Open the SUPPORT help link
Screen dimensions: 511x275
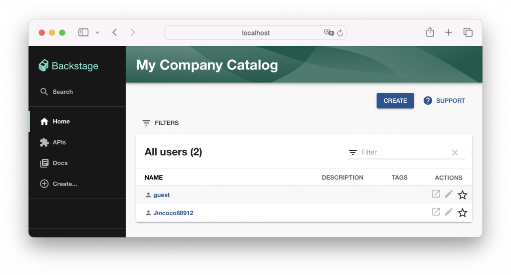click(444, 101)
